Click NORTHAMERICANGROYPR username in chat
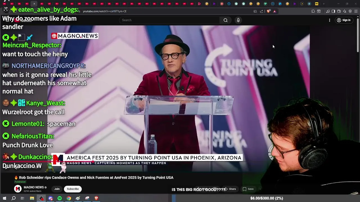 48,66
